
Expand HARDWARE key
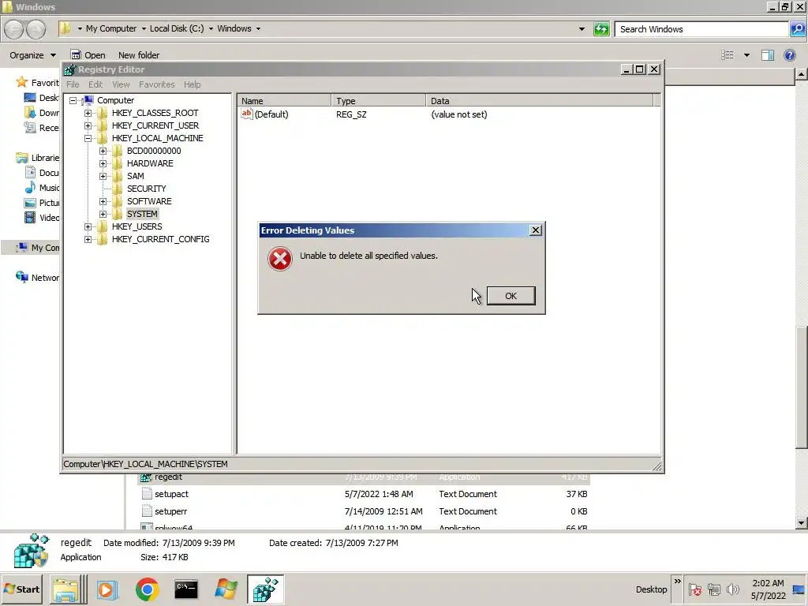103,163
